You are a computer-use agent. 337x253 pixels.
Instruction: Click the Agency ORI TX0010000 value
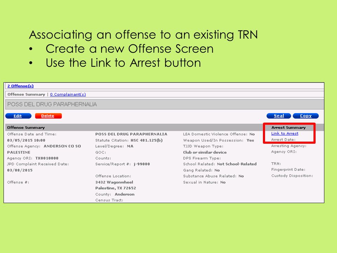(47, 158)
